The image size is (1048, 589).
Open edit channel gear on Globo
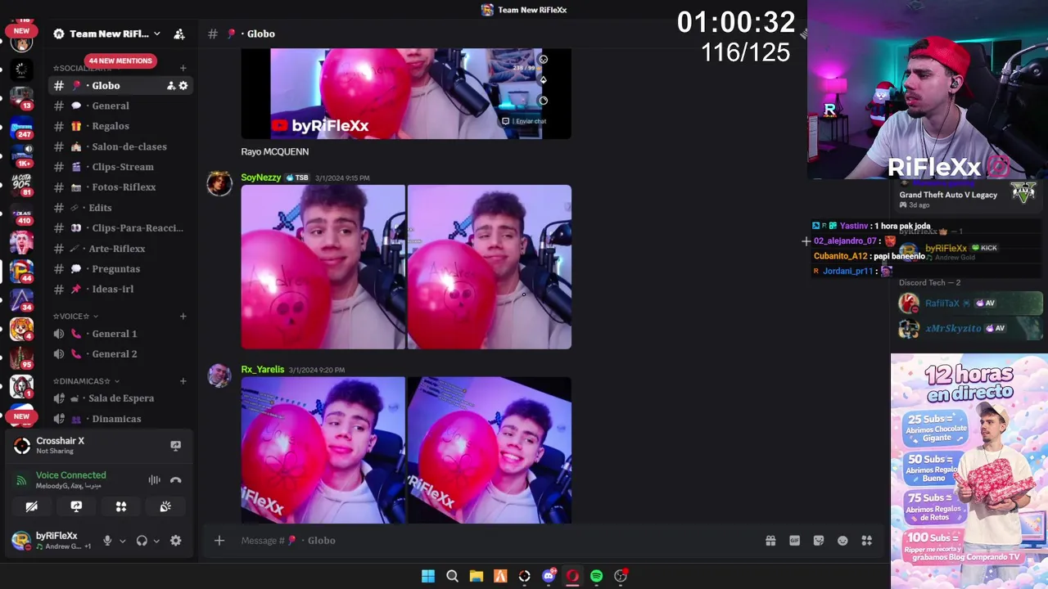(x=183, y=85)
